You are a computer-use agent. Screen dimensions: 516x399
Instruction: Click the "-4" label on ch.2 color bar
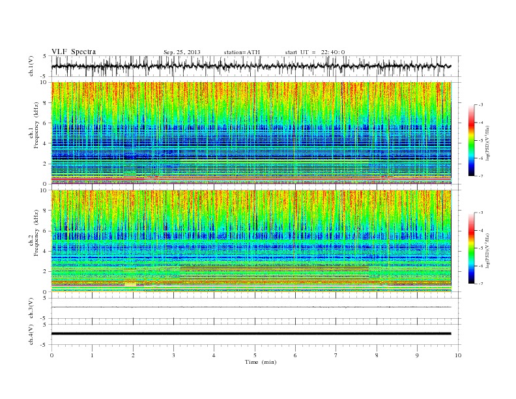pyautogui.click(x=481, y=230)
